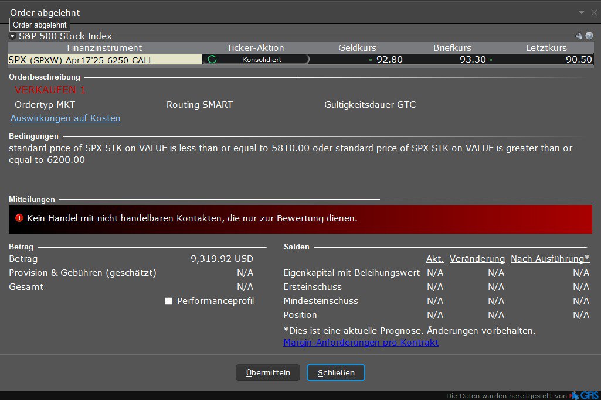The width and height of the screenshot is (601, 400).
Task: Click the green refresh icon beside Konsolidiert
Action: point(212,59)
